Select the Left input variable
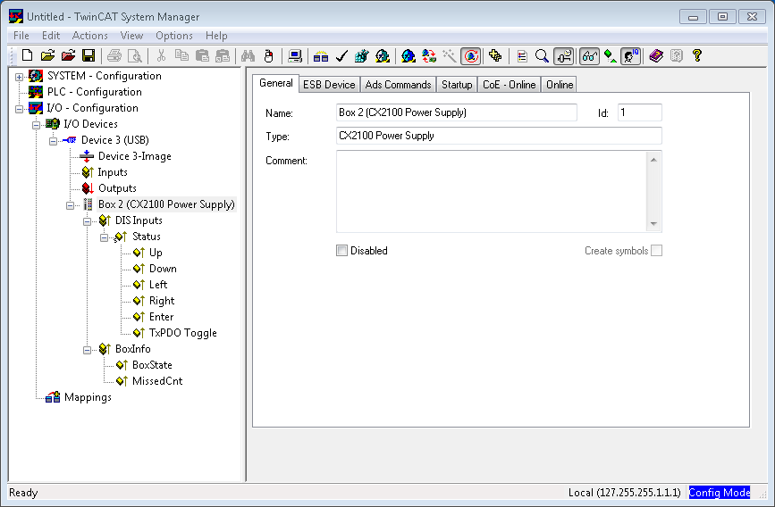This screenshot has height=507, width=775. (x=158, y=285)
